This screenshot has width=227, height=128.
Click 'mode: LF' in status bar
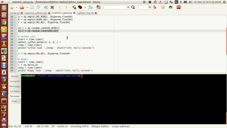[x=62, y=126]
